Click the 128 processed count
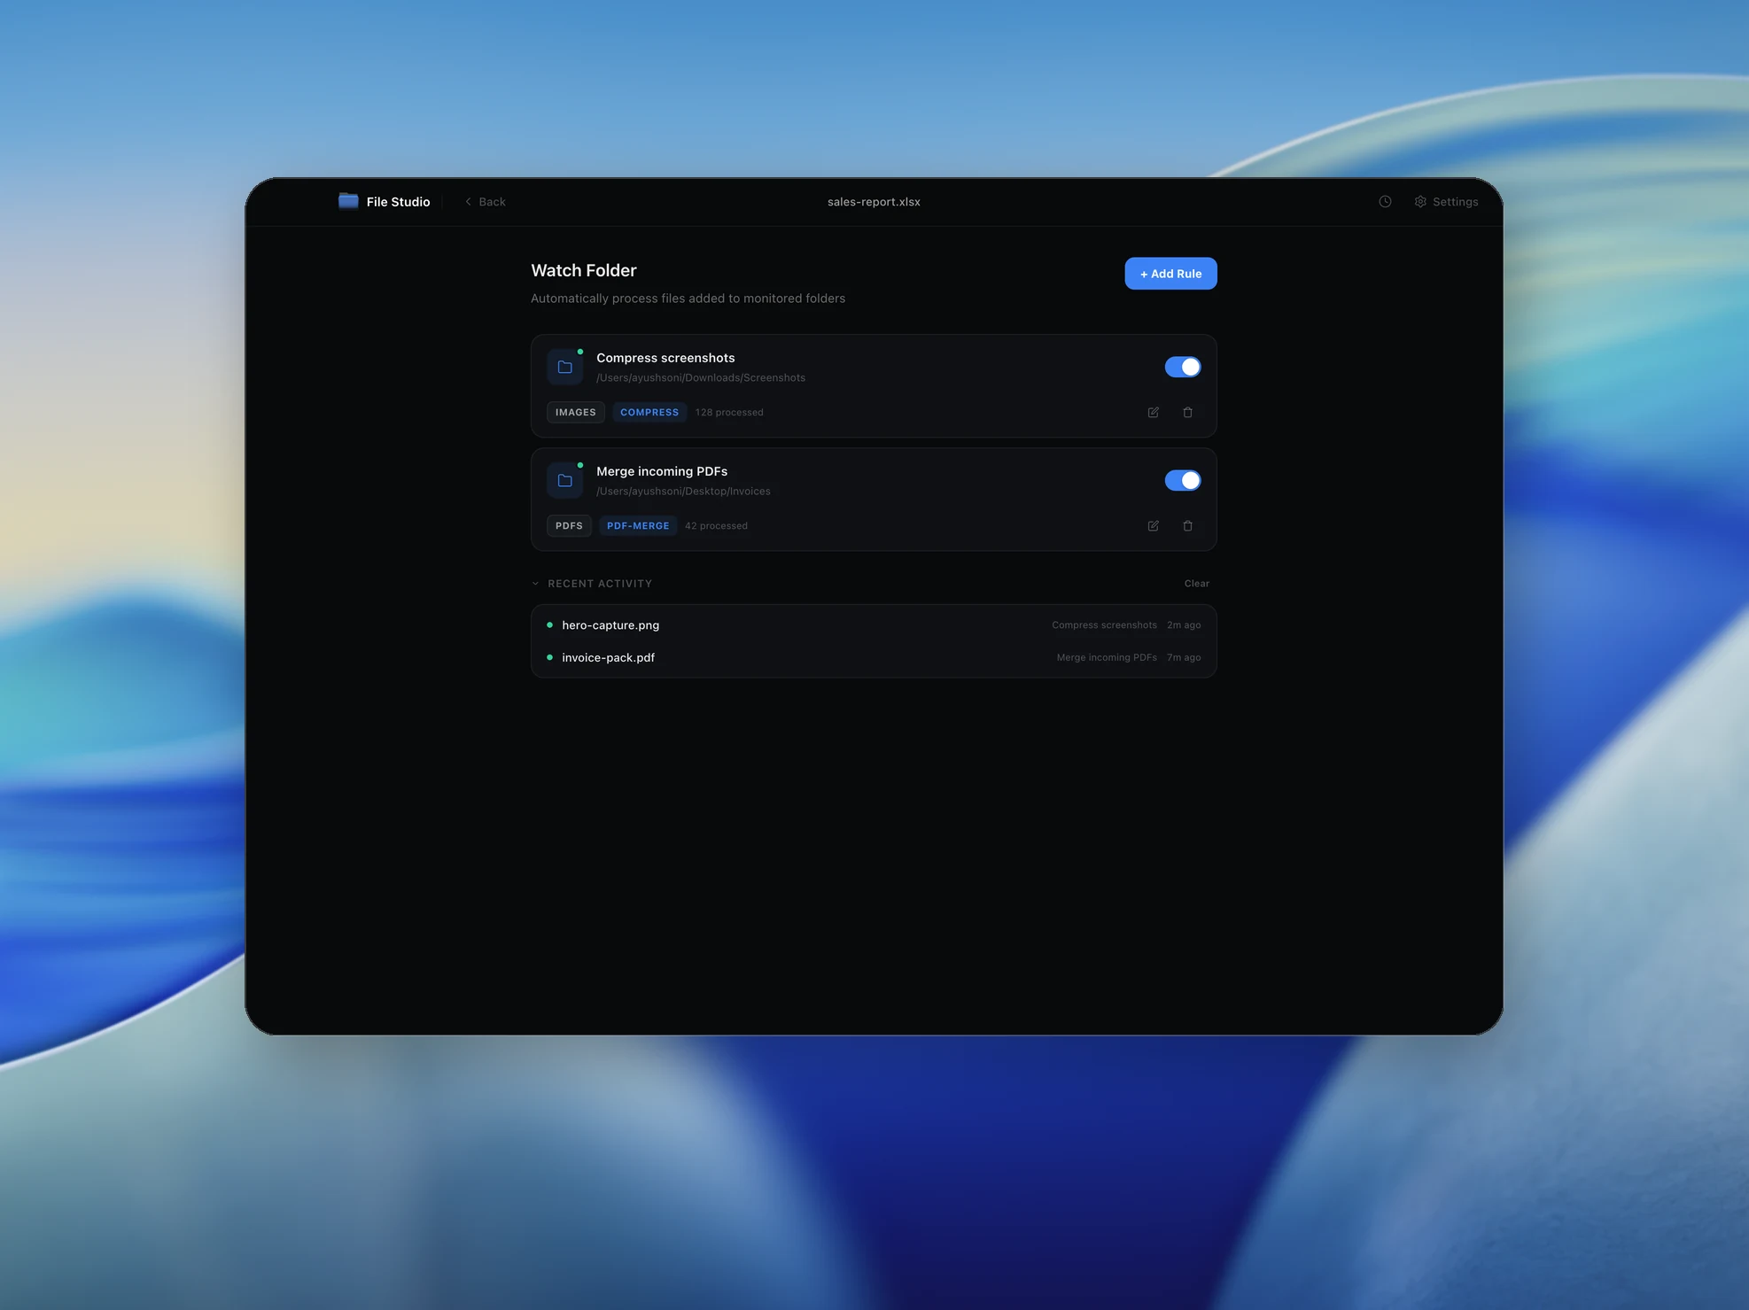1749x1310 pixels. pyautogui.click(x=729, y=413)
